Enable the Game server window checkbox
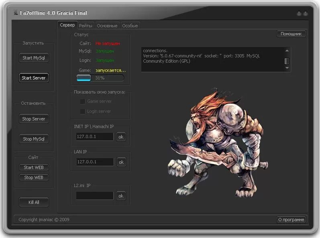Screen dimensions: 320x238 tap(82, 102)
